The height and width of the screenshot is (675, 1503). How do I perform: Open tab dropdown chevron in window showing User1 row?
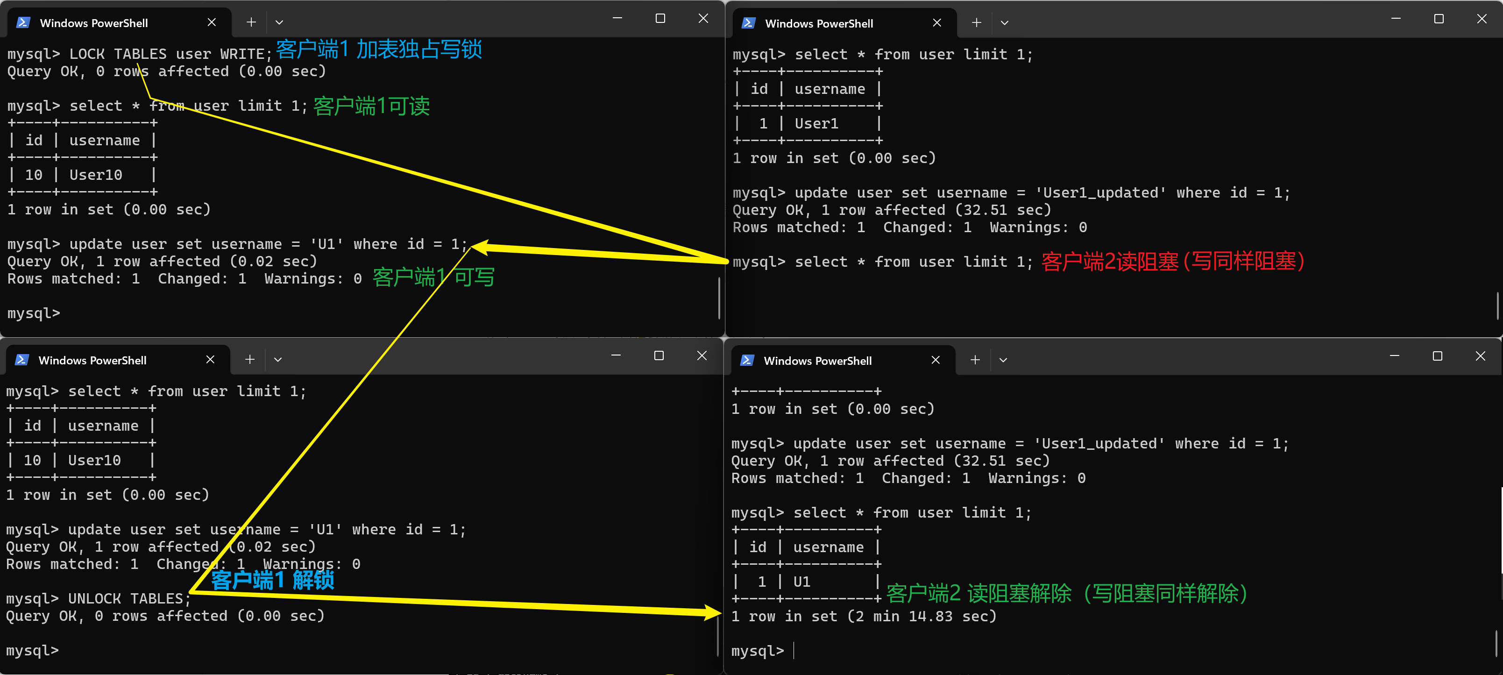(1005, 23)
